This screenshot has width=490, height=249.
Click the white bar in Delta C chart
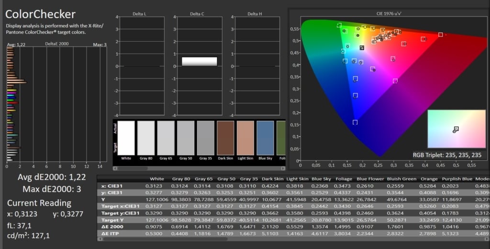click(x=200, y=61)
